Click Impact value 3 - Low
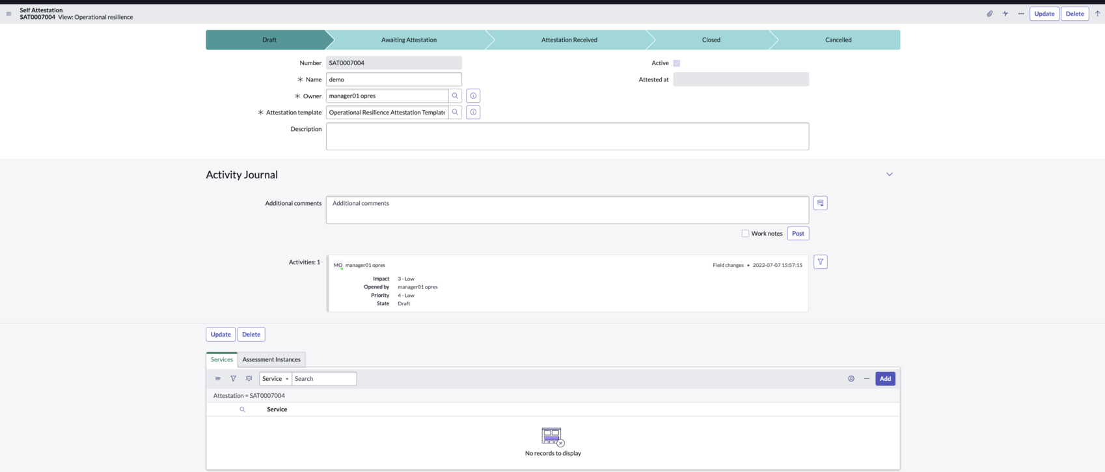 click(406, 279)
